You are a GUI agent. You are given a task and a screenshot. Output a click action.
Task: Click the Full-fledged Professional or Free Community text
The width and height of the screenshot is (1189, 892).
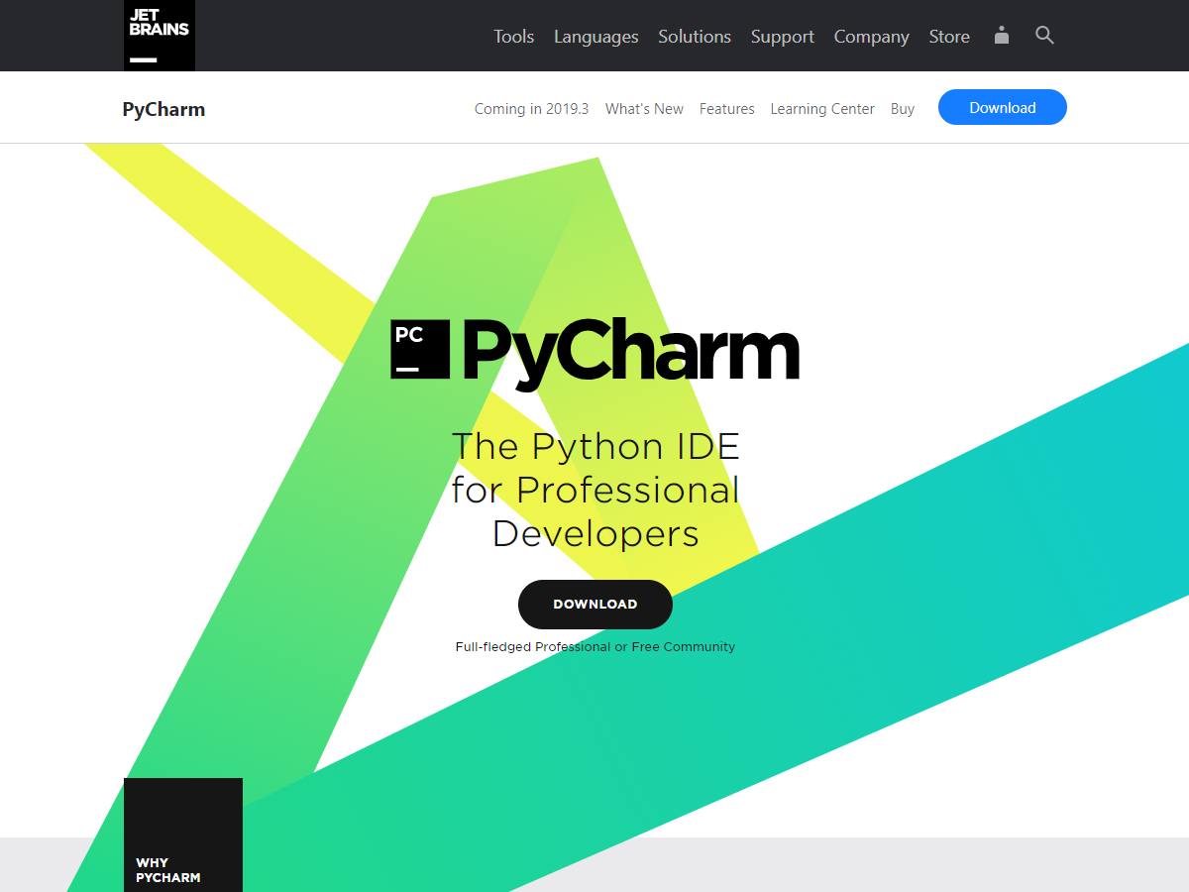[x=594, y=647]
